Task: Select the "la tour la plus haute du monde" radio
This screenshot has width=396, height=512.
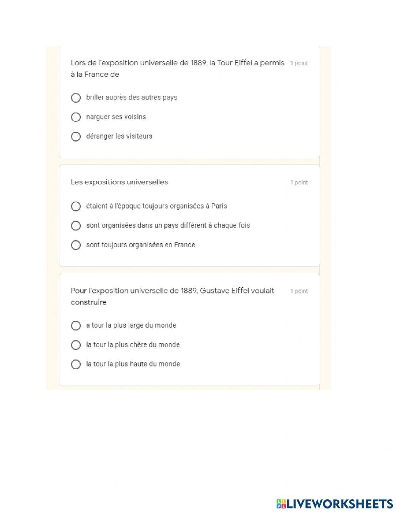Action: pos(76,364)
